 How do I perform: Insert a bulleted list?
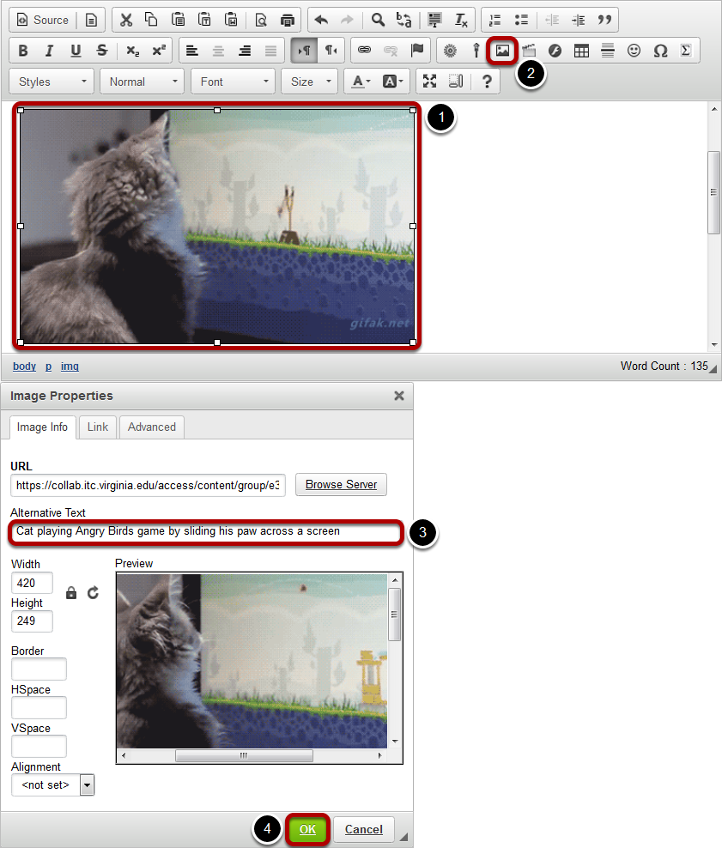coord(521,20)
